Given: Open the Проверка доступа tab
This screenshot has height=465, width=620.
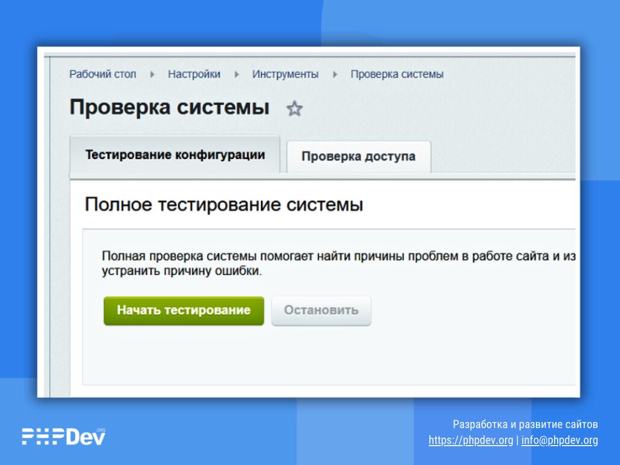Looking at the screenshot, I should (x=358, y=157).
